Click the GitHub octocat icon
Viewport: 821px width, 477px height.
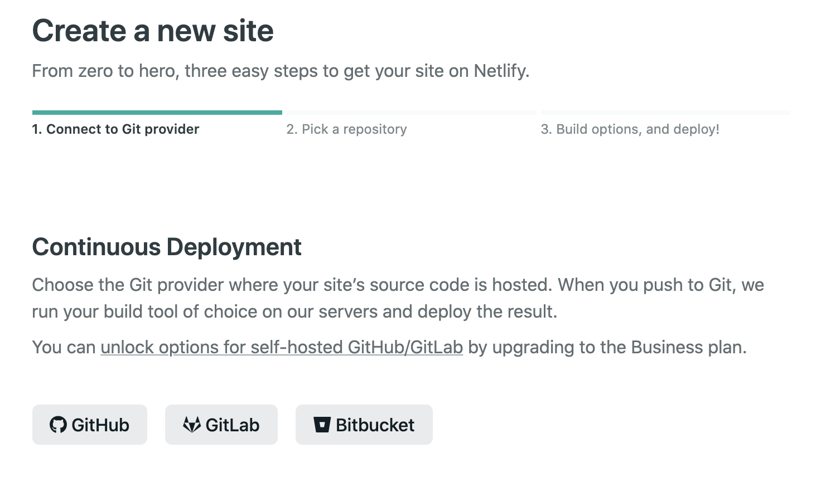tap(58, 425)
